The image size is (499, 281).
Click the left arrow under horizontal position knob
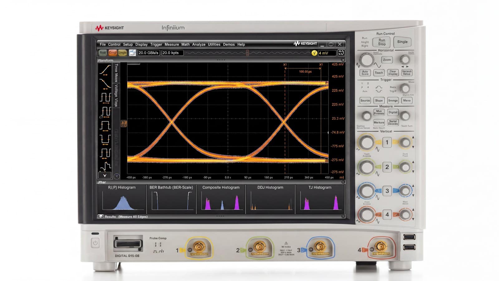pyautogui.click(x=402, y=67)
